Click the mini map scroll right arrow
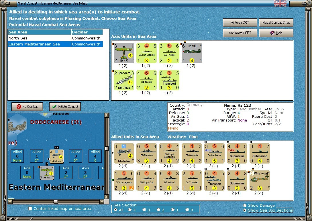312x221 pixels. point(102,202)
